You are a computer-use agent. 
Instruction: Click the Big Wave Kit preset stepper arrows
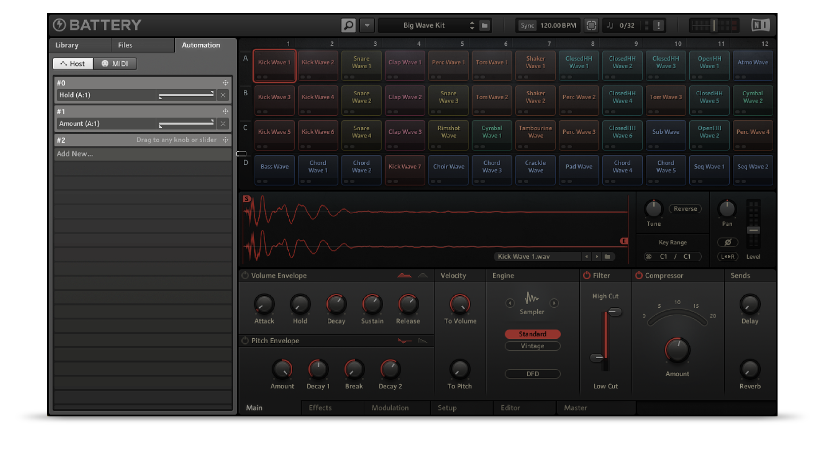tap(472, 25)
